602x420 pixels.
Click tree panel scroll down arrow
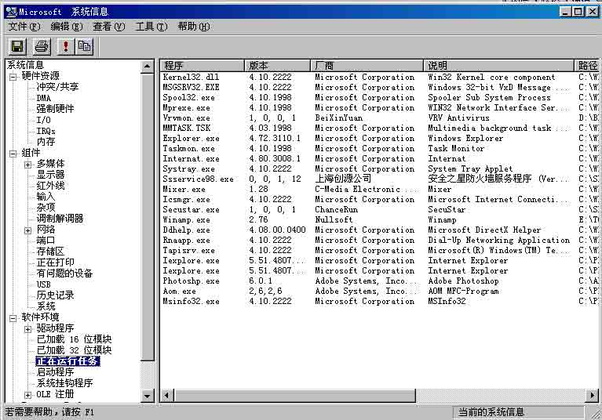pos(148,396)
